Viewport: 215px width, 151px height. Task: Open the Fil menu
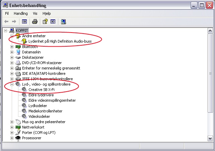(7, 13)
